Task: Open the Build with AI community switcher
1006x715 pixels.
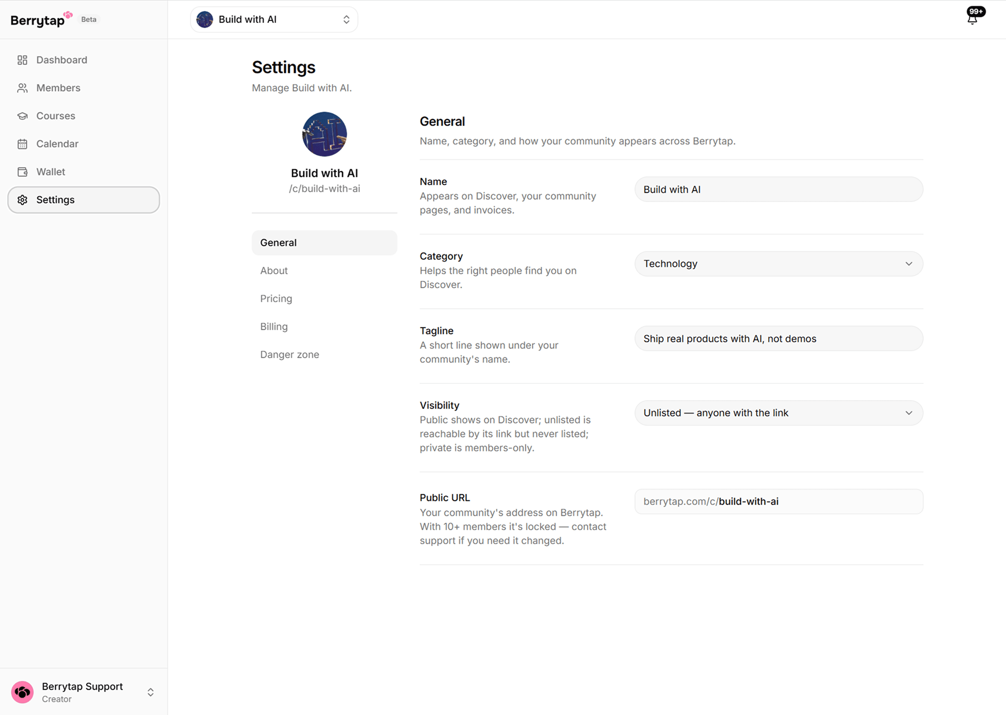Action: 274,20
